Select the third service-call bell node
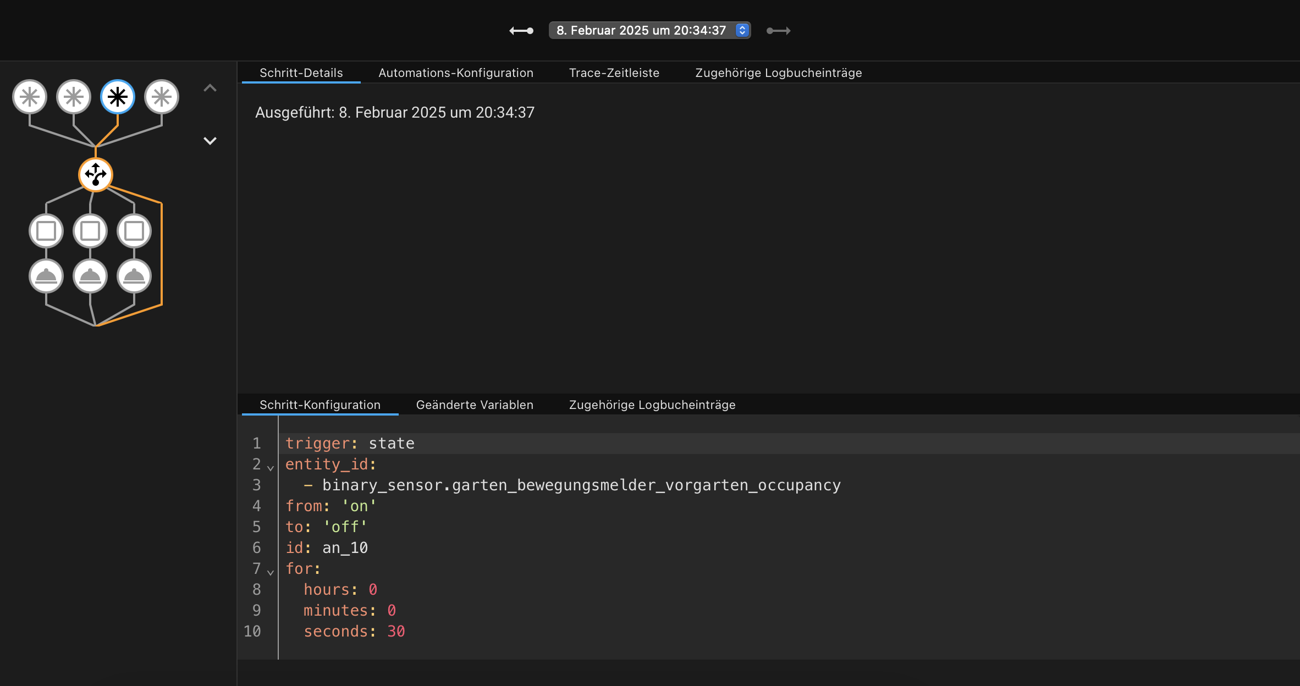This screenshot has height=686, width=1300. 134,276
